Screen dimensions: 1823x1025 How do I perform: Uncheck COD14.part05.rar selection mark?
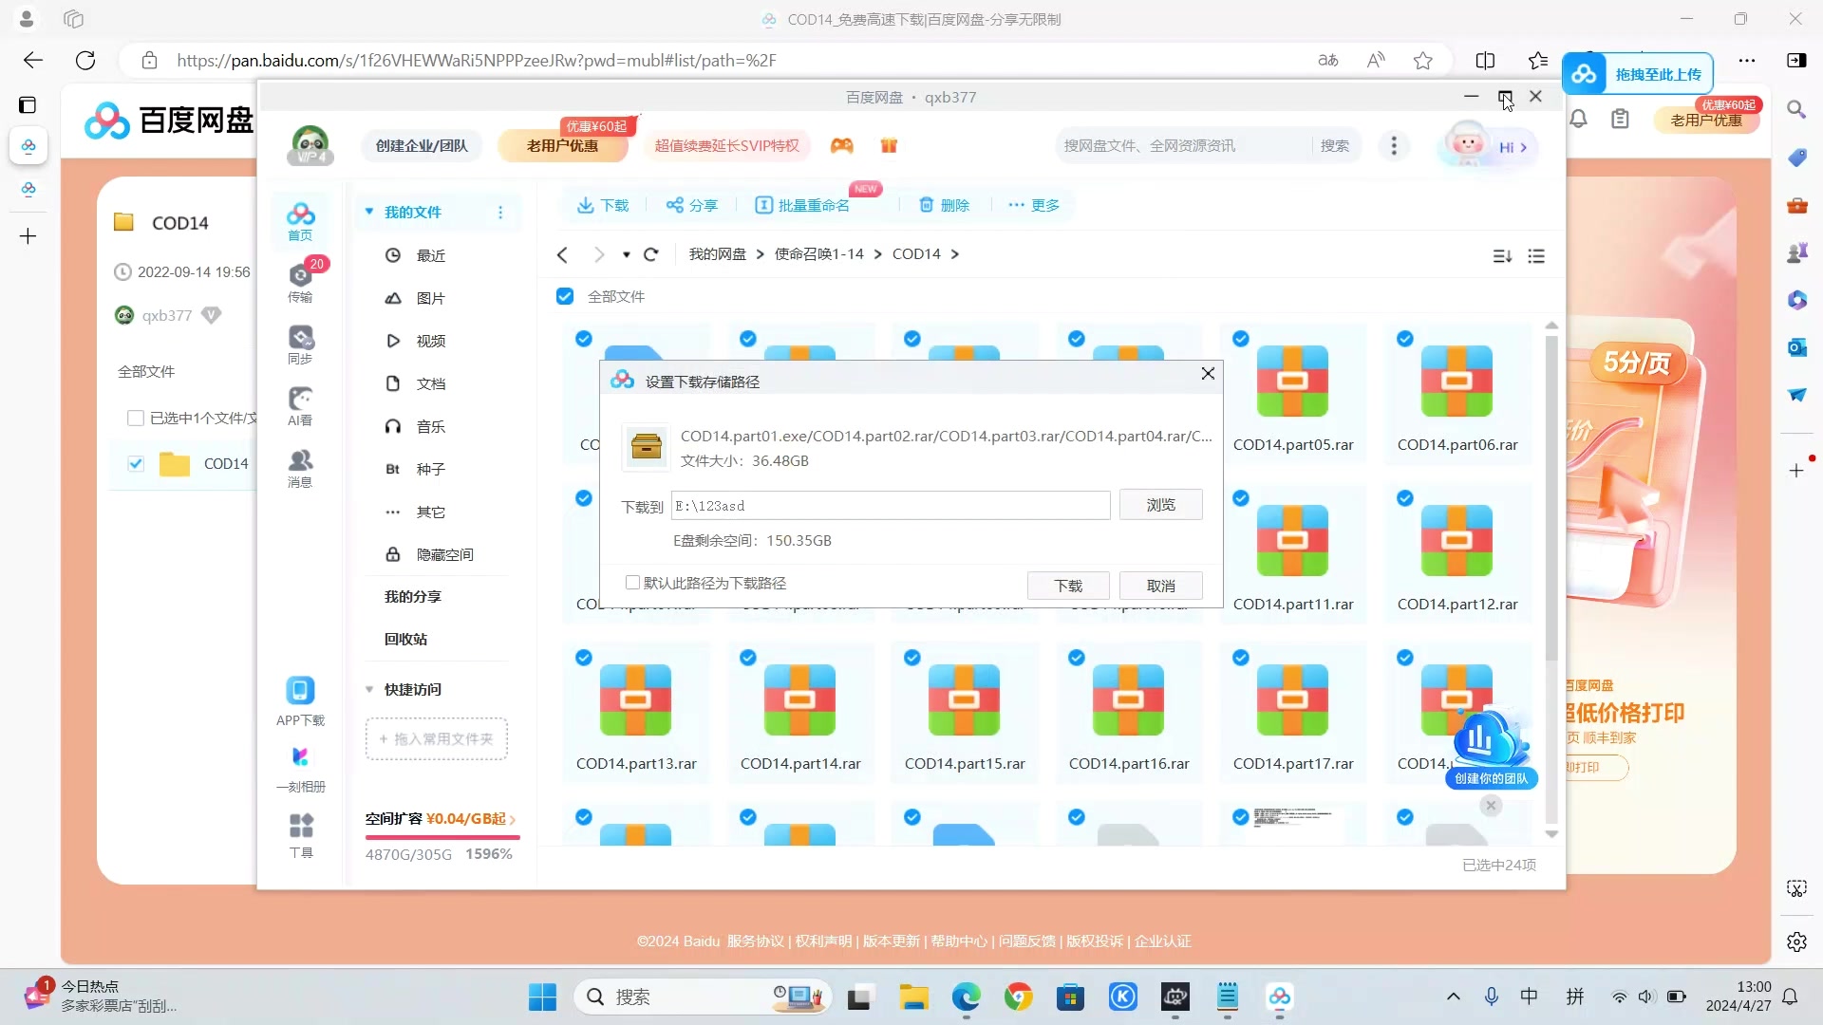(x=1241, y=339)
